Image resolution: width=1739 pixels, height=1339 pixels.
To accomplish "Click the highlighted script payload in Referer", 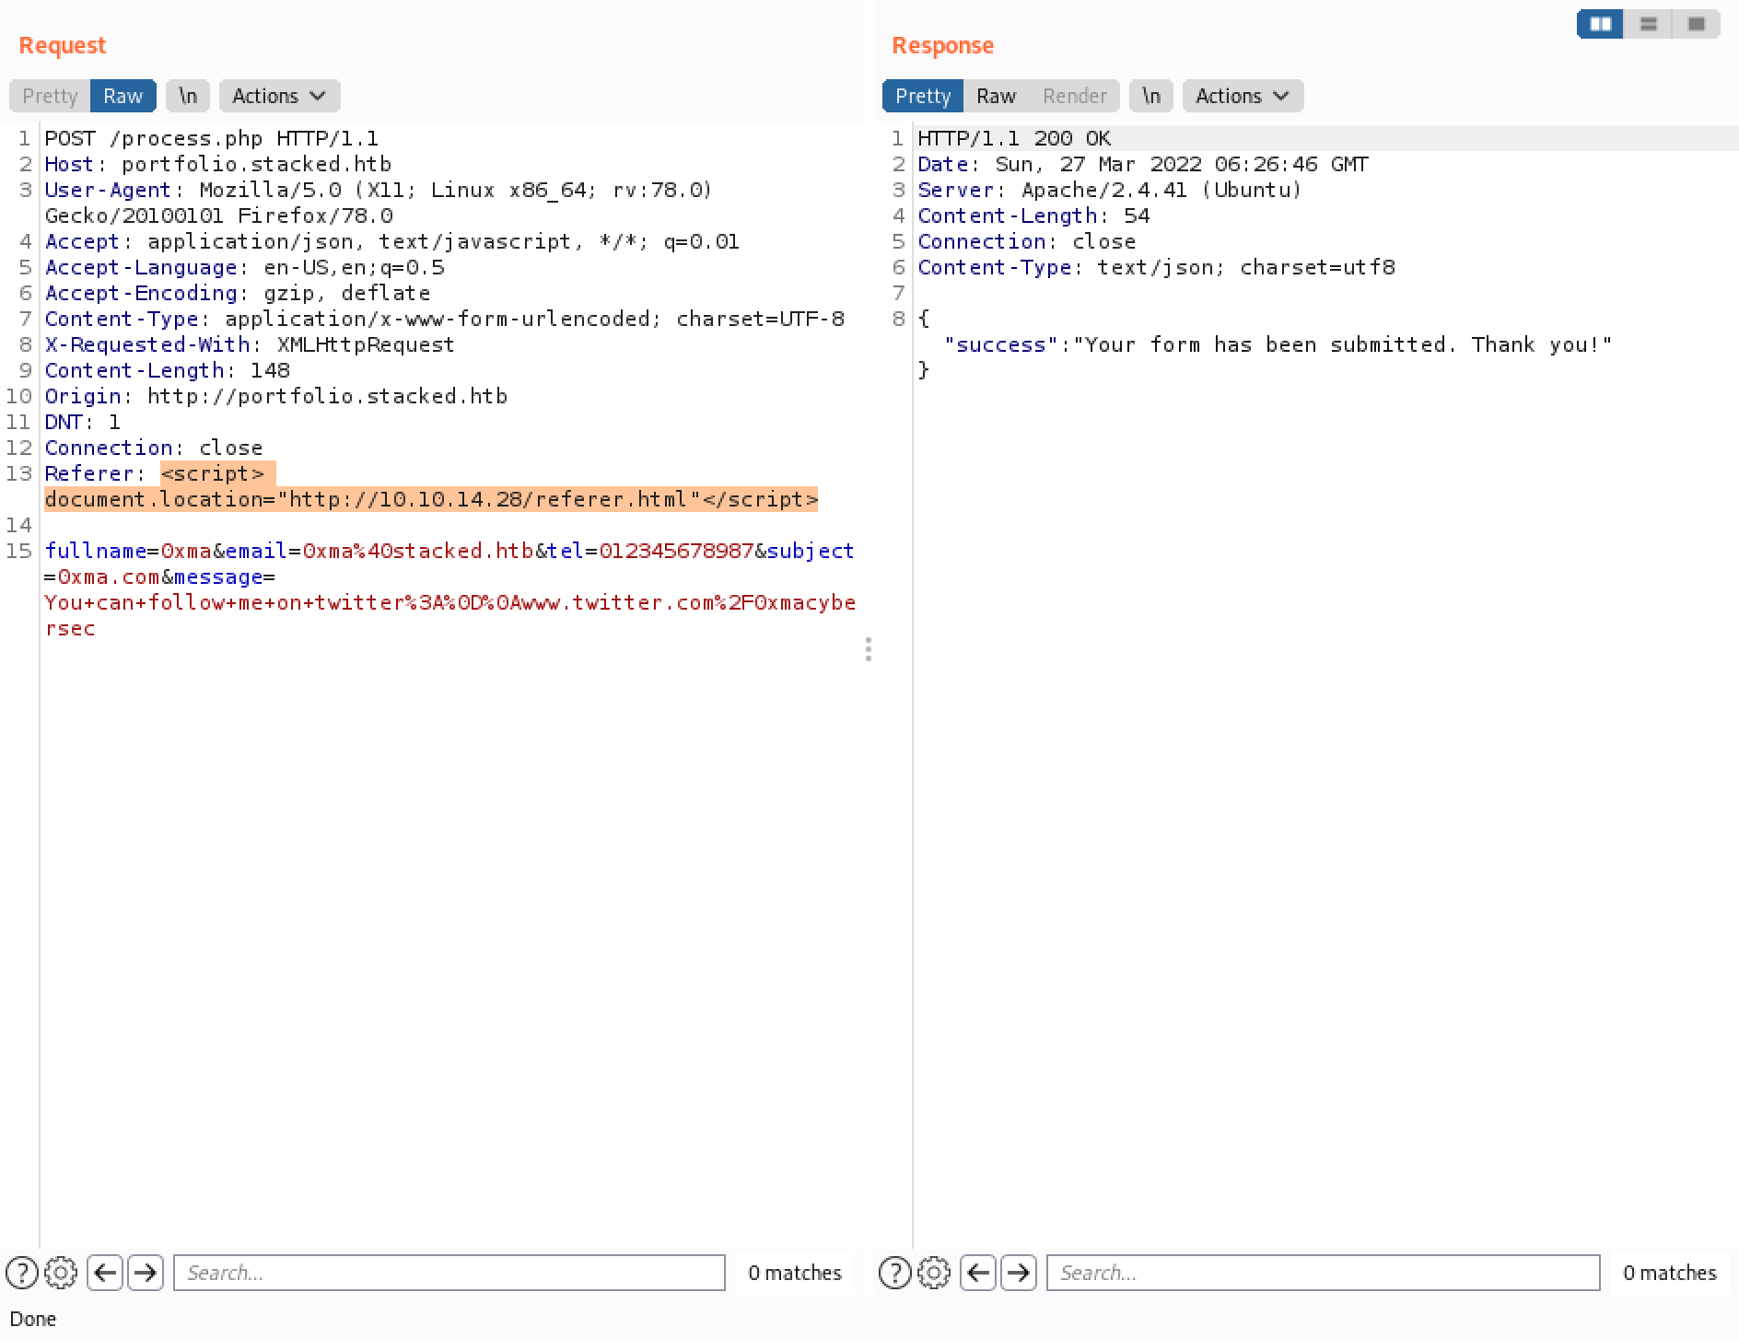I will pos(431,486).
